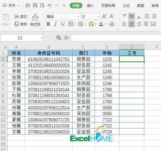Switch to the 审阅 ribbon tab

click(155, 5)
